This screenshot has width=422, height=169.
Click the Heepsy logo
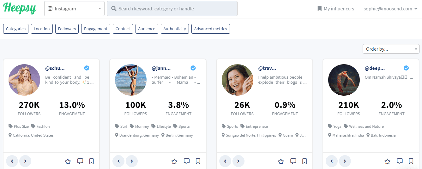(20, 8)
